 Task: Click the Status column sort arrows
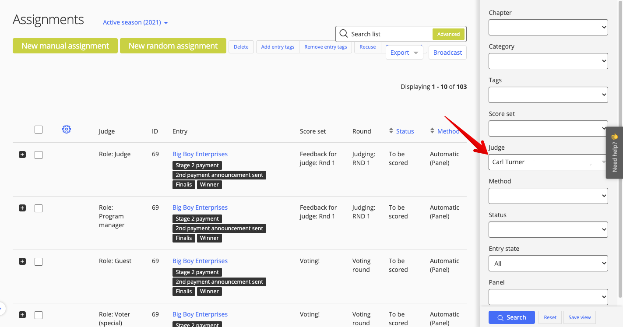[x=391, y=131]
